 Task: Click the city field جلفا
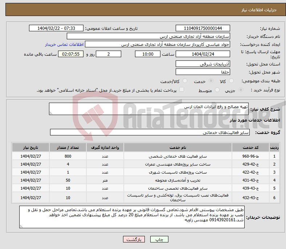click(203, 72)
